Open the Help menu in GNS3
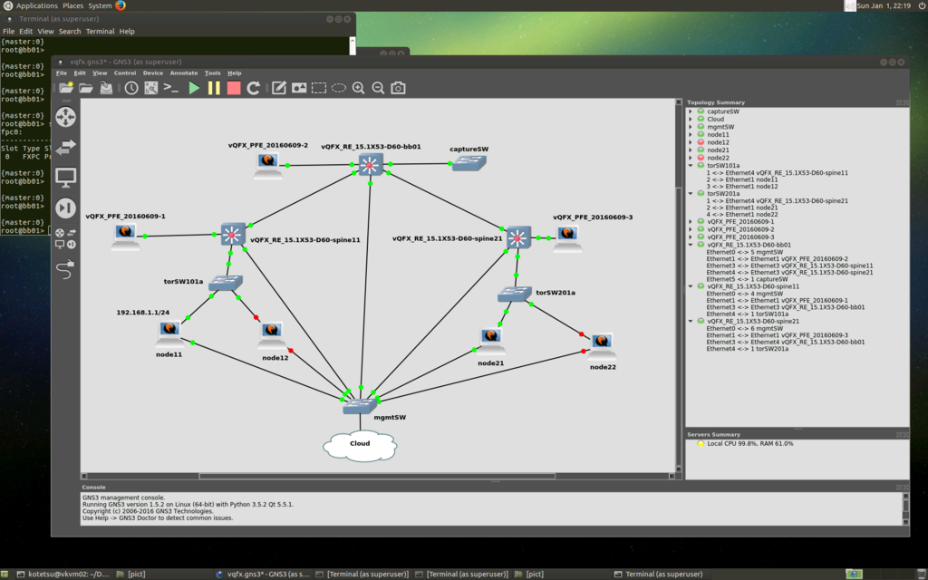Screen dimensions: 928x580 235,72
